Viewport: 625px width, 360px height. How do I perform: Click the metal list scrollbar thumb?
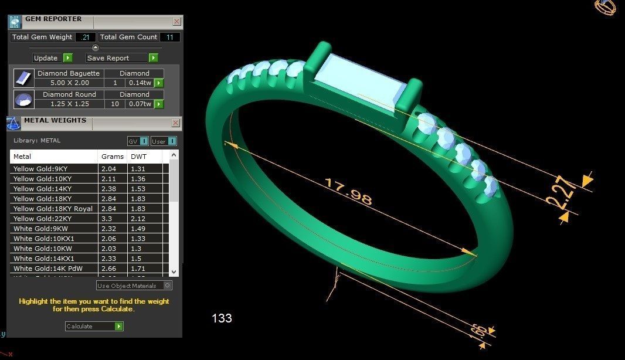click(x=174, y=181)
